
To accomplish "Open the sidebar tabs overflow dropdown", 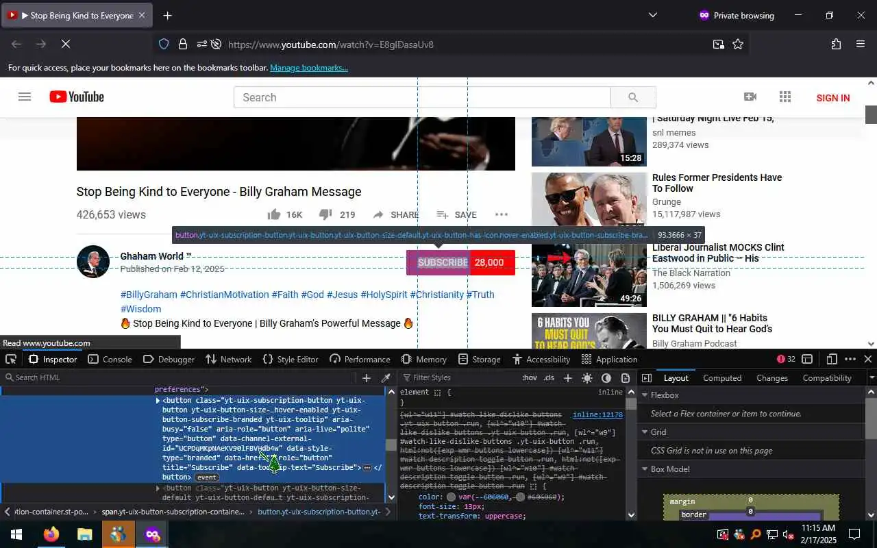I will 872,378.
